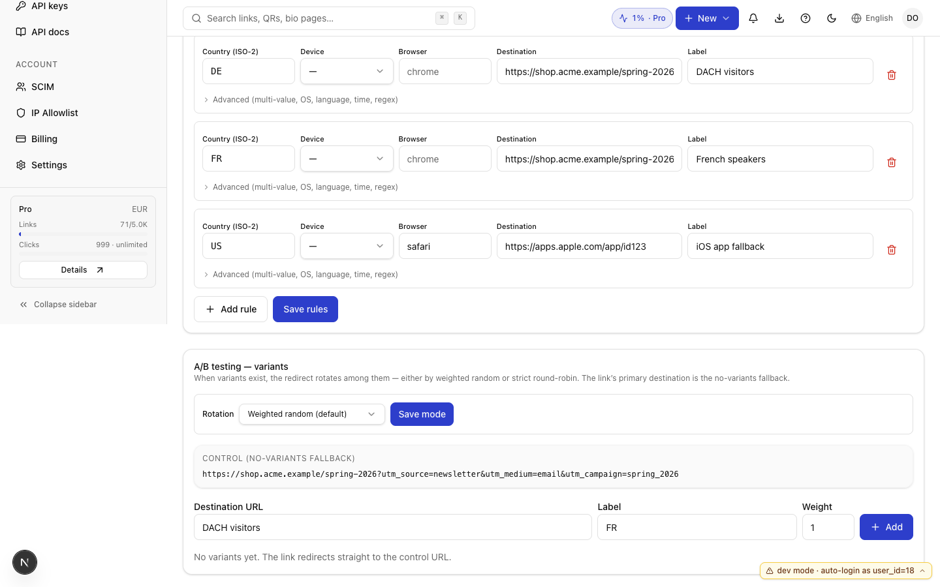
Task: Click Save mode button
Action: click(x=422, y=414)
